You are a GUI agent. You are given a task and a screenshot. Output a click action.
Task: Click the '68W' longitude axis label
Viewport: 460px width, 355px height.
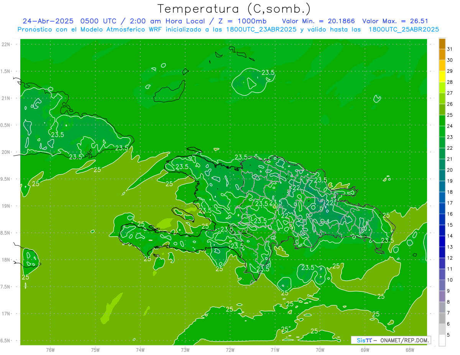click(x=410, y=350)
